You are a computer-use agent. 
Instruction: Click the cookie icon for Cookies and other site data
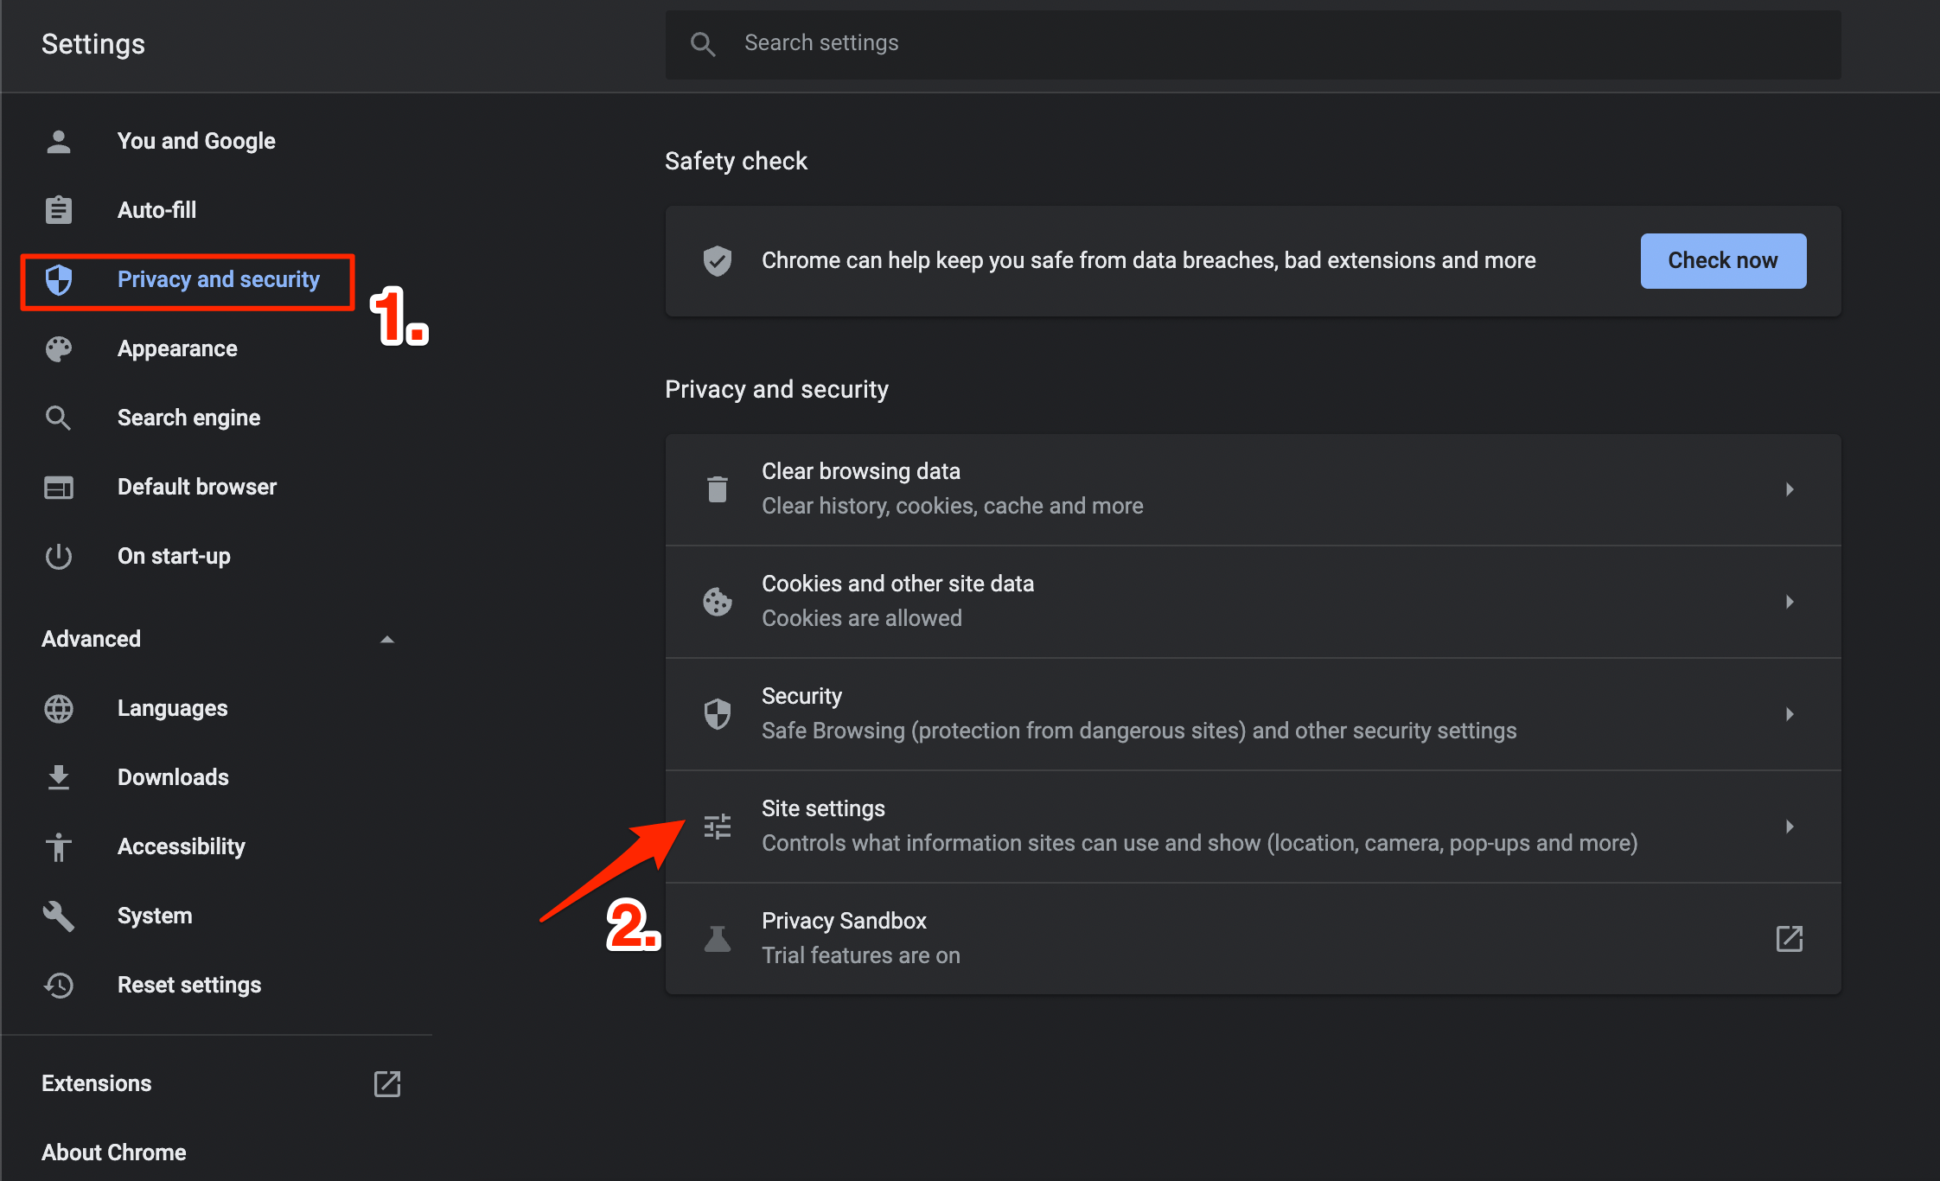tap(718, 601)
